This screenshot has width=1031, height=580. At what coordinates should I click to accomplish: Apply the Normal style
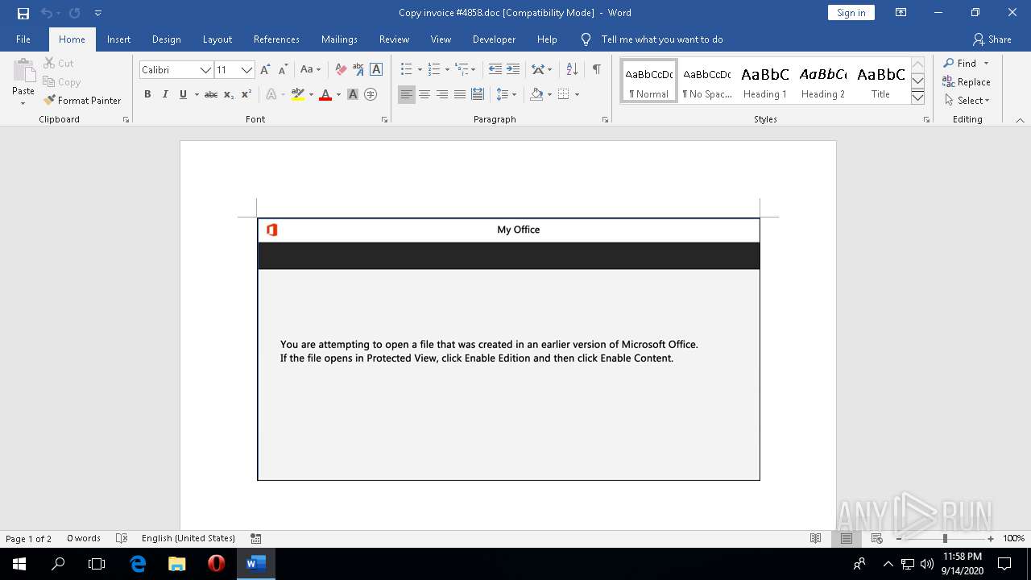pyautogui.click(x=649, y=81)
